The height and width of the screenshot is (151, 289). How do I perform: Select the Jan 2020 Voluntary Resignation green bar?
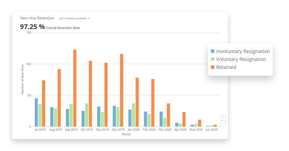[x=133, y=115]
